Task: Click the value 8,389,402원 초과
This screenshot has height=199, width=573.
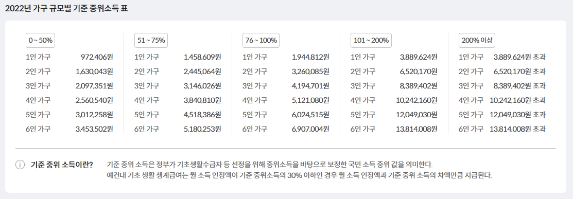Action: click(519, 86)
